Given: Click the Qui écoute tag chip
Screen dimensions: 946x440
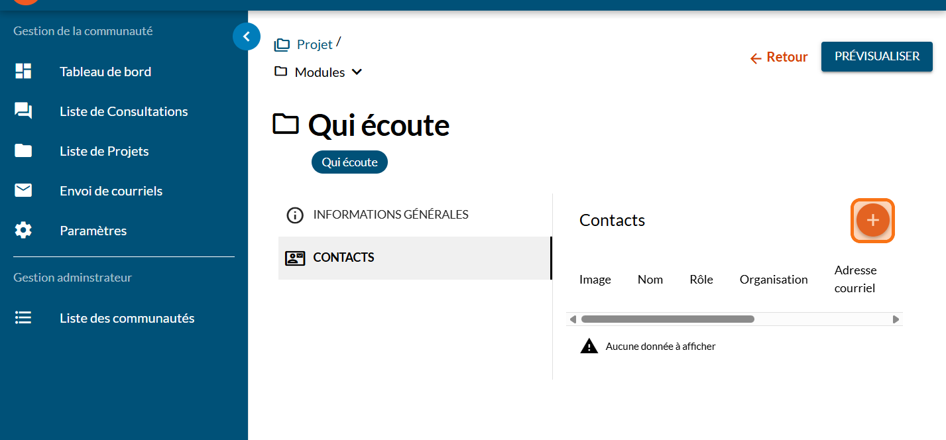Looking at the screenshot, I should (349, 162).
